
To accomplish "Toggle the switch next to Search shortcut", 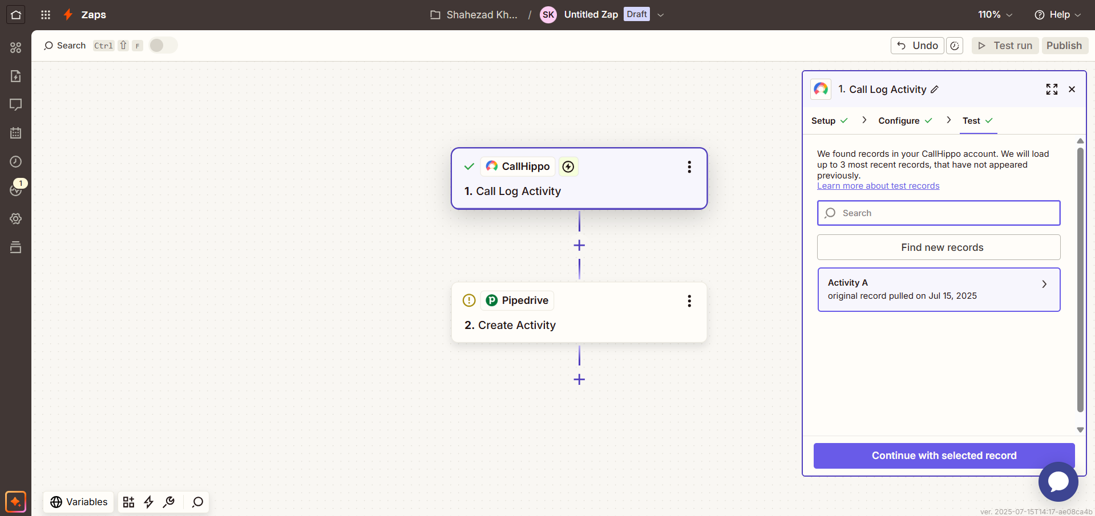I will (x=163, y=46).
